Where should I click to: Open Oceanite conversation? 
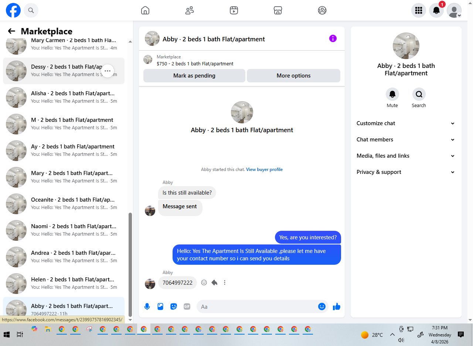click(x=64, y=204)
